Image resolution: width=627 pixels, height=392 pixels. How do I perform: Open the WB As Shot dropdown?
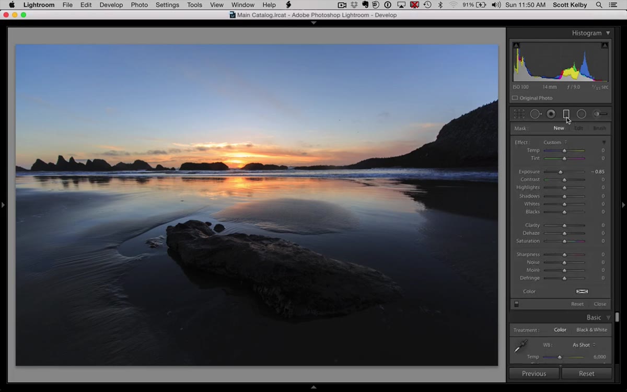[584, 345]
